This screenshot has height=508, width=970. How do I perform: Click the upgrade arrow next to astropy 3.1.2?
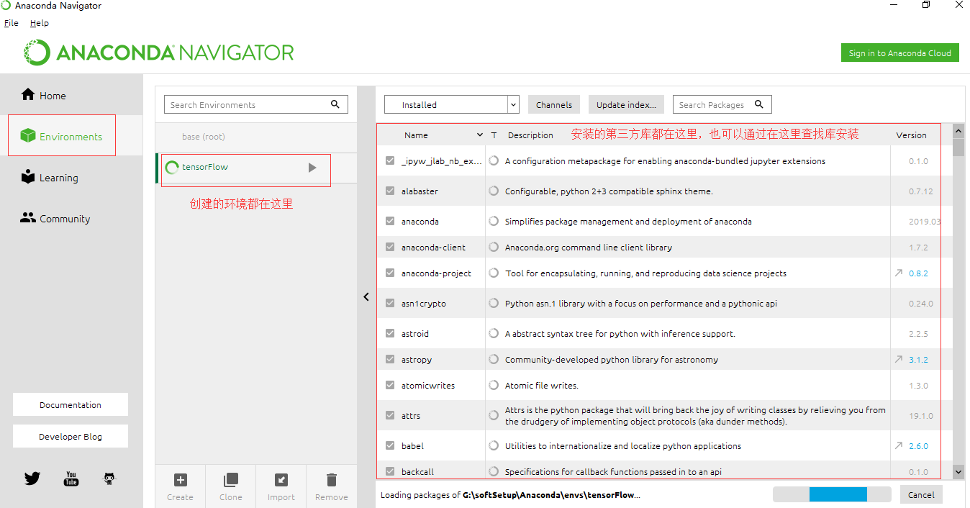pyautogui.click(x=898, y=360)
